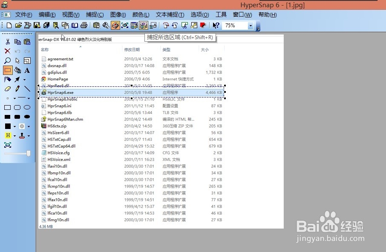This screenshot has width=386, height=252.
Task: Expand the toolbar overflow options arrow
Action: tap(258, 29)
